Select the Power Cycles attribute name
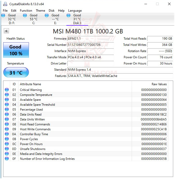175x179 pixels. [29, 139]
